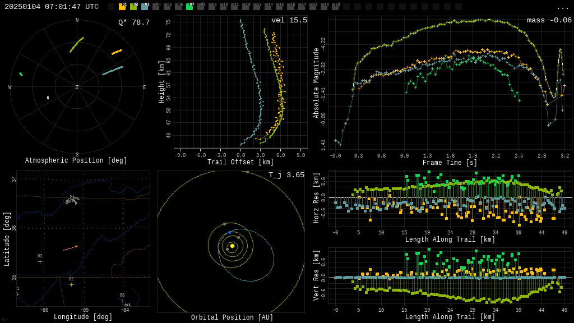Click the orange meteor trajectory arrow on map
574x323 pixels.
pyautogui.click(x=70, y=248)
